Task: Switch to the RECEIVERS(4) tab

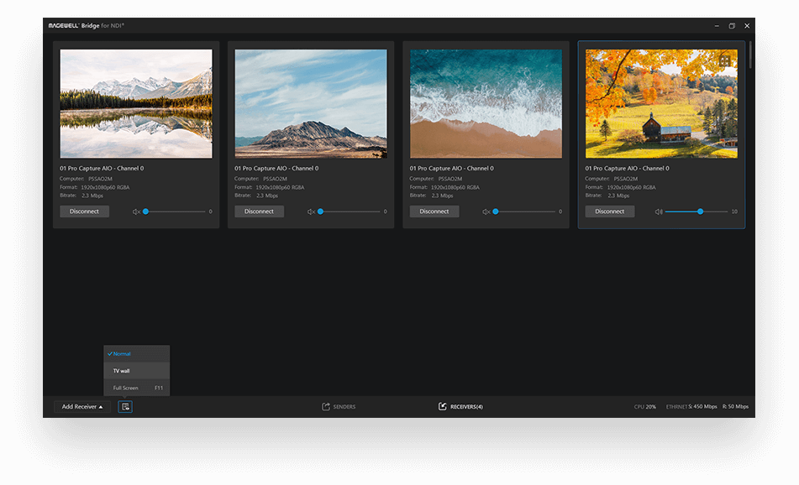Action: pos(460,407)
